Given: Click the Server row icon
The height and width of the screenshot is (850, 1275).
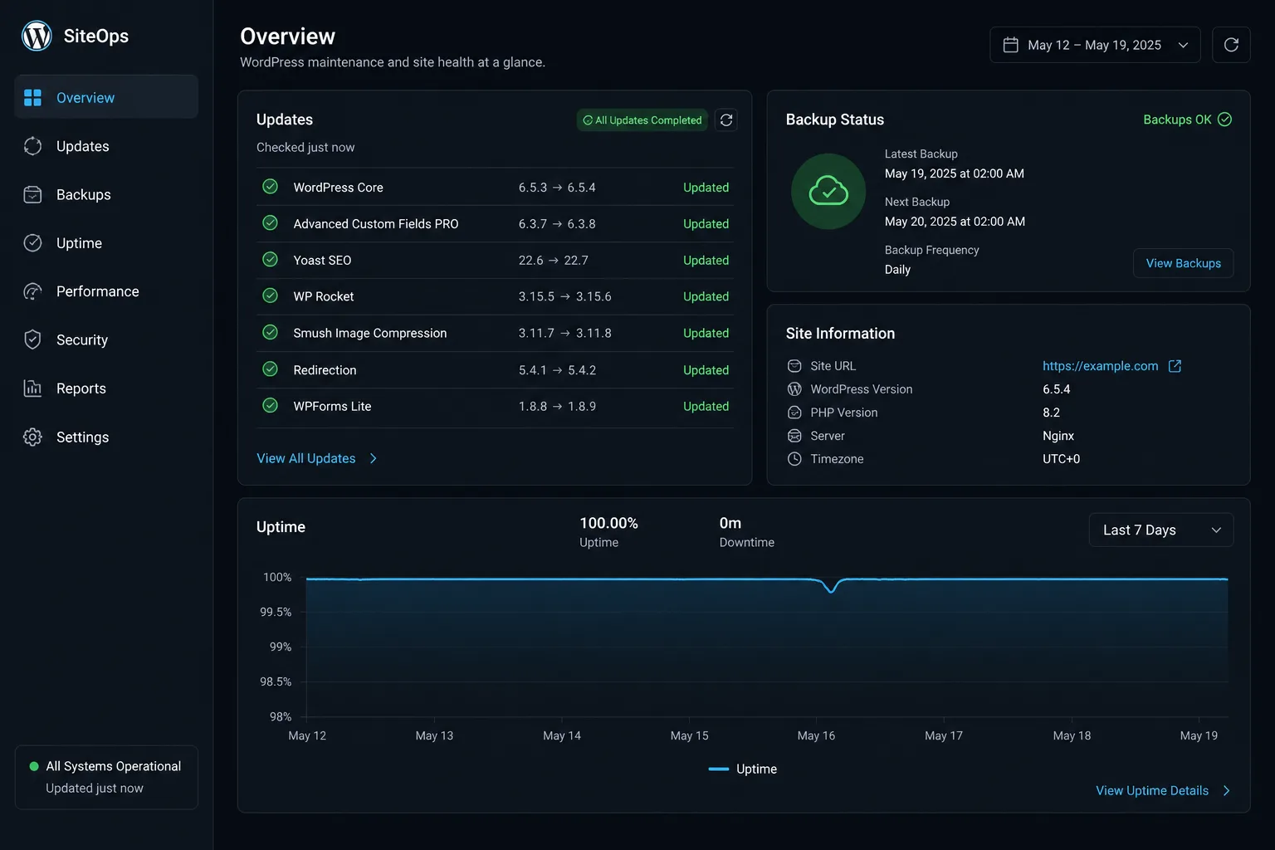Looking at the screenshot, I should (x=794, y=436).
